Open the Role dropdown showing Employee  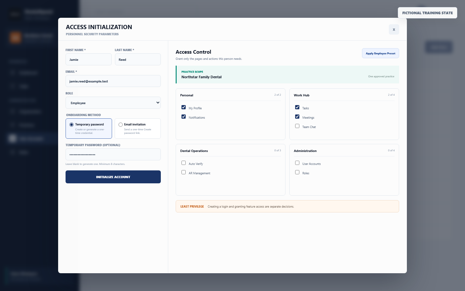[x=113, y=103]
